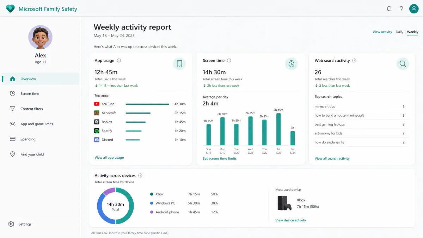Screen dimensions: 423x238
Task: Click the Minecraft usage progress bar
Action: (138, 113)
